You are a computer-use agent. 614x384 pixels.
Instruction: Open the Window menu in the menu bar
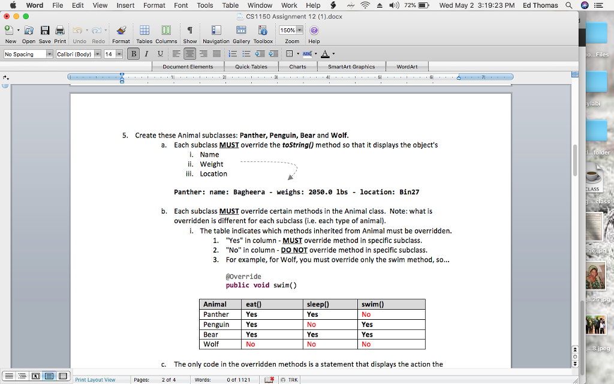click(x=259, y=5)
